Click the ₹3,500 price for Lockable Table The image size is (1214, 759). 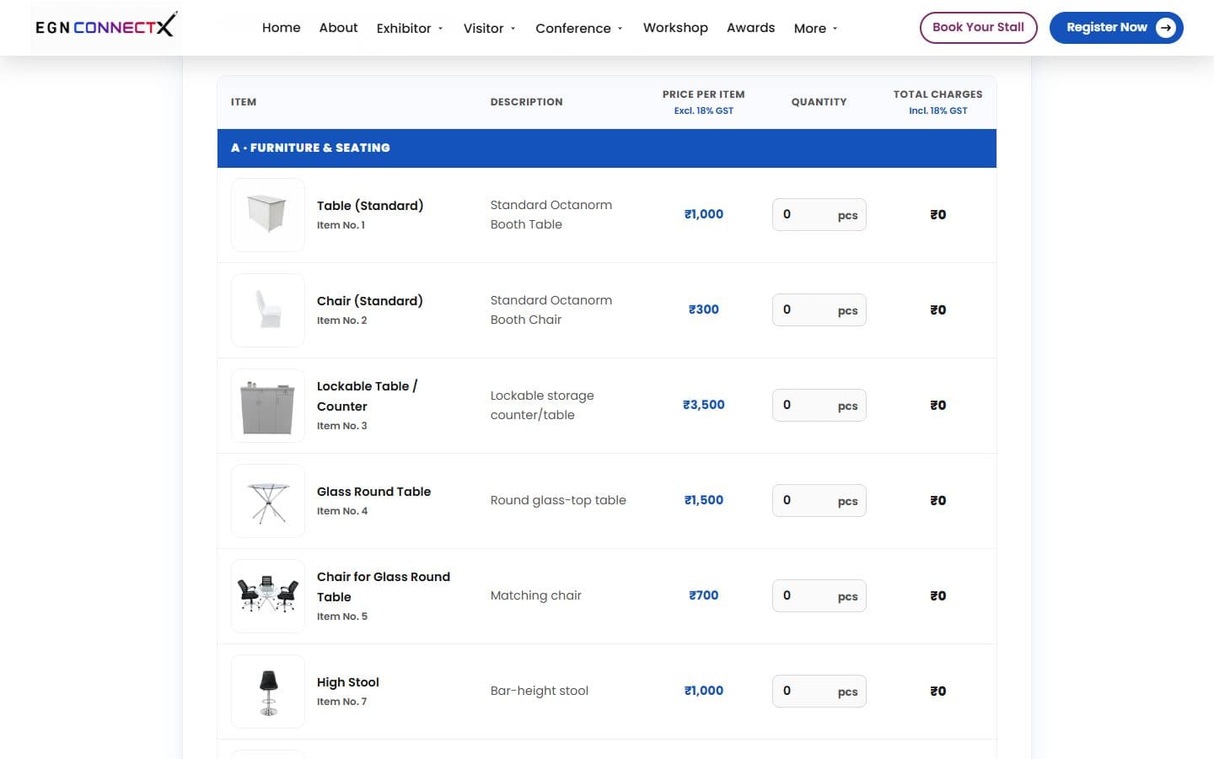pyautogui.click(x=704, y=405)
